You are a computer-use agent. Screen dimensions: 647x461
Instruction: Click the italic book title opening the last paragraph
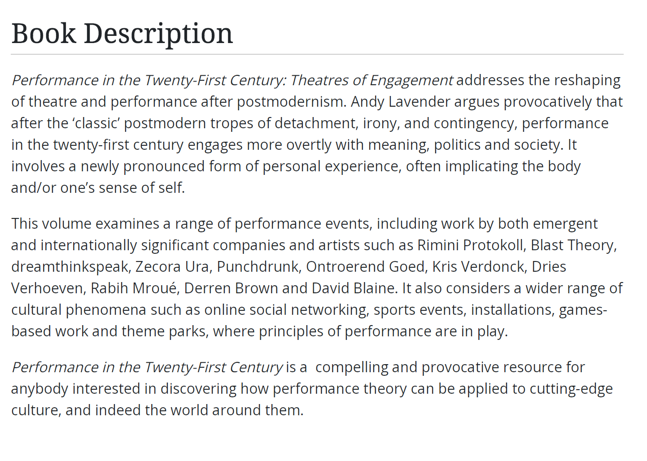tap(147, 367)
